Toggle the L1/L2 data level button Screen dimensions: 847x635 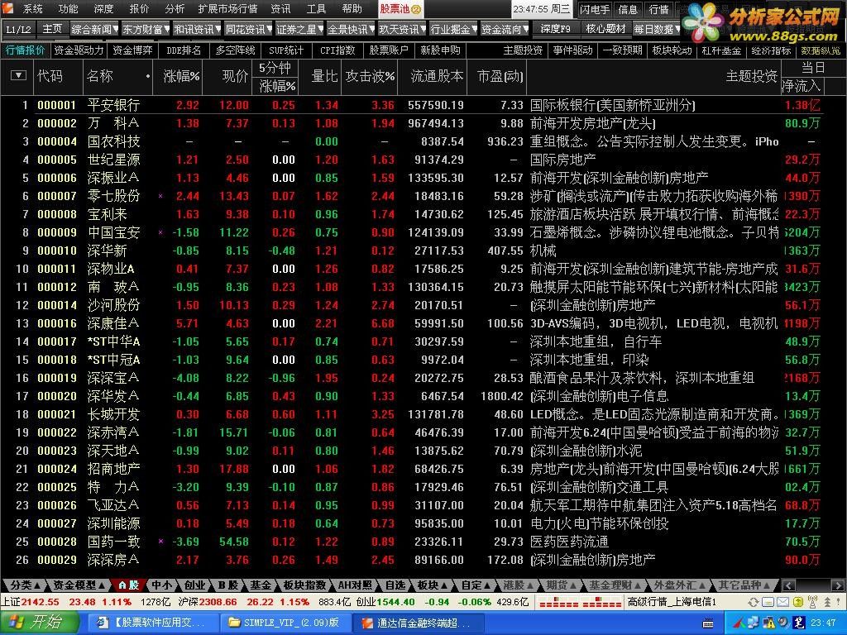18,29
